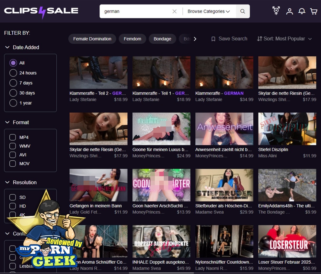321x274 pixels.
Task: Open the 'INHALE Doppelt ausgekno...' clip title
Action: 160,262
